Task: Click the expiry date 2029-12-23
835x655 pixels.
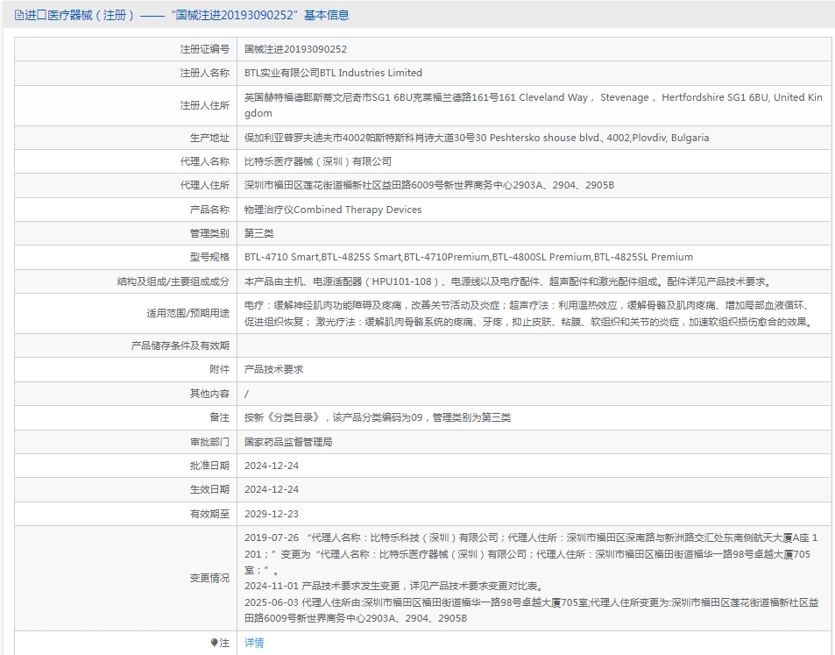Action: point(271,514)
